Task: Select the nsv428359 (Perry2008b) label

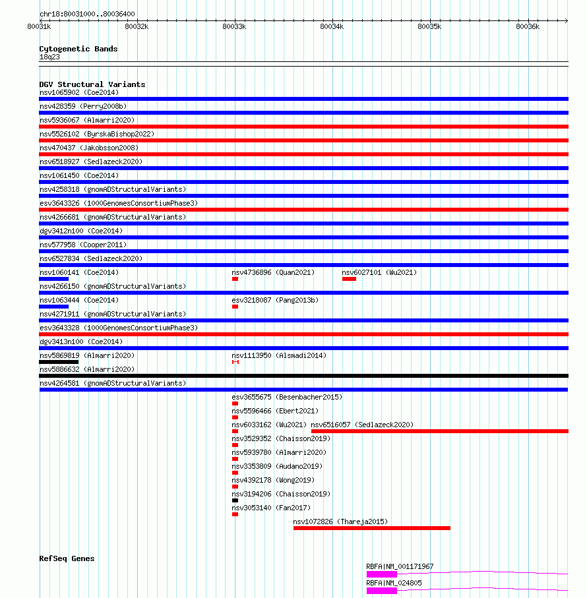Action: coord(83,106)
